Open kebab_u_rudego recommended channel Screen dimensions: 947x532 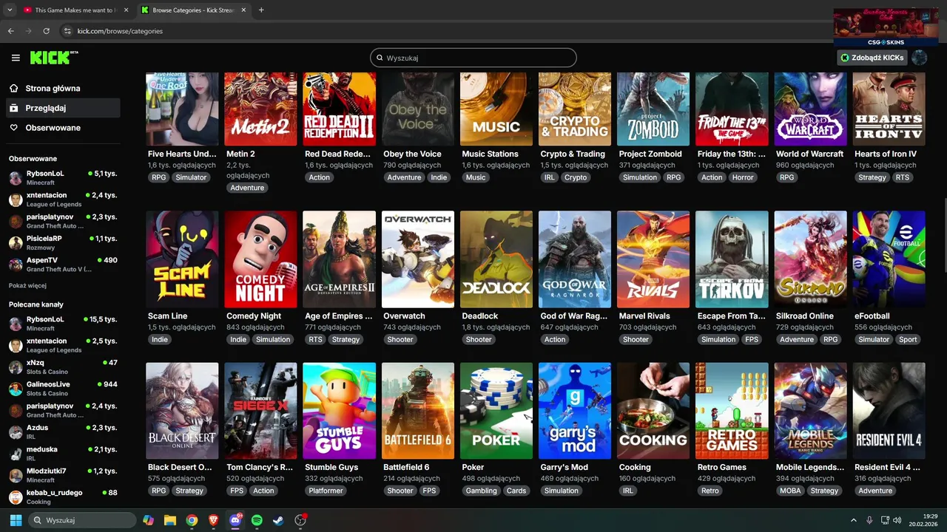click(62, 497)
